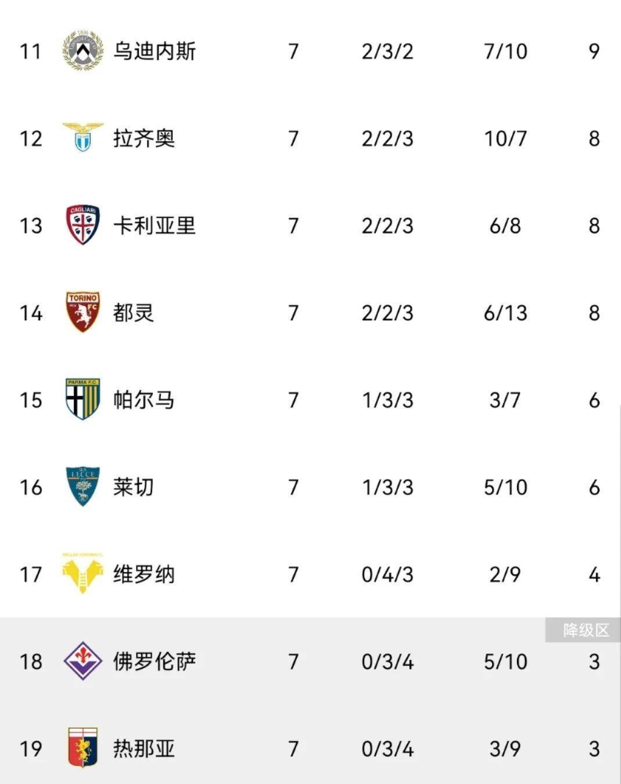The height and width of the screenshot is (784, 621).
Task: Open team name 热那亚
Action: (x=144, y=749)
